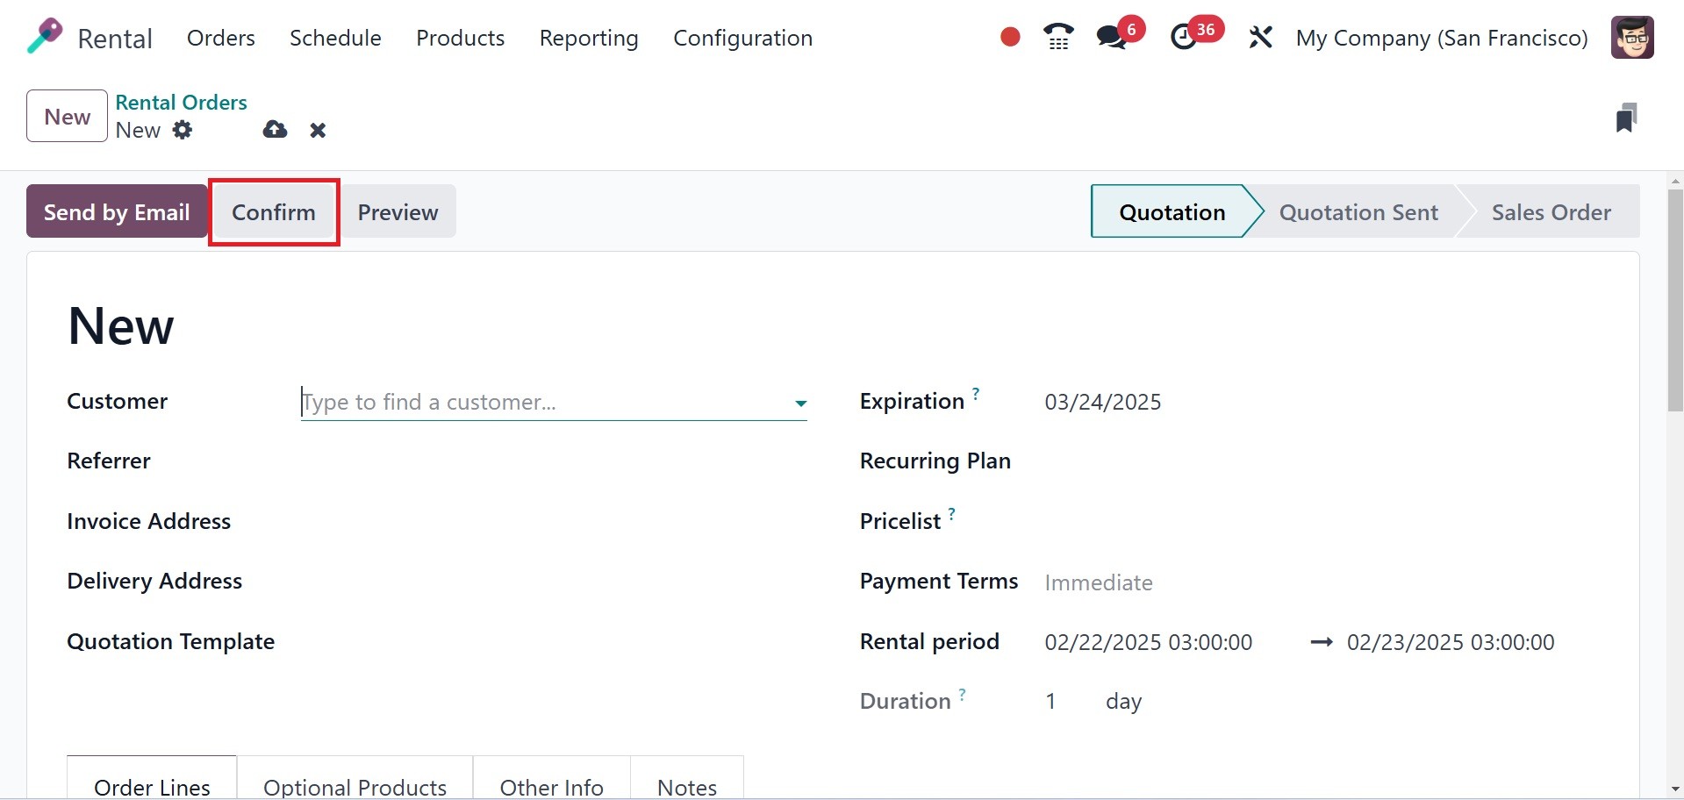Image resolution: width=1684 pixels, height=800 pixels.
Task: Click the bookmark icon at top right
Action: 1626,118
